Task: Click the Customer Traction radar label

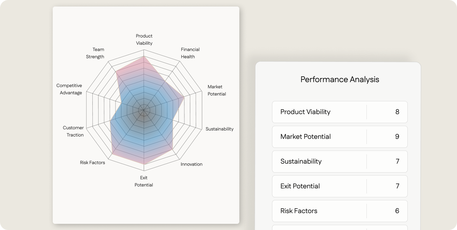Action: pyautogui.click(x=73, y=131)
